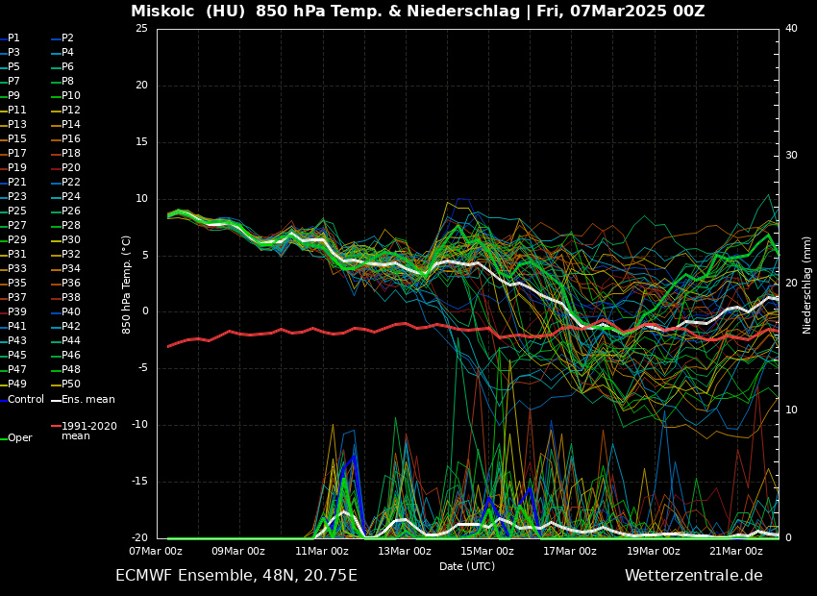Click the Niederschlag (mm) right axis label
The width and height of the screenshot is (817, 596).
click(807, 285)
